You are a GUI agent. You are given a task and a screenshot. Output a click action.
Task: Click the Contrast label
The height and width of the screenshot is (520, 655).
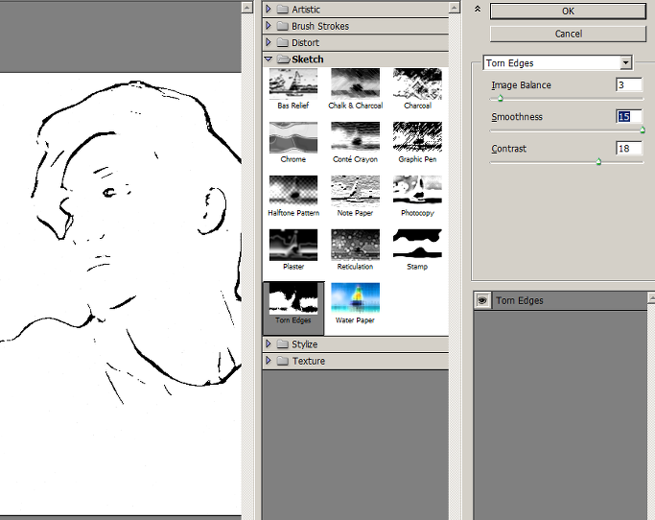pyautogui.click(x=509, y=149)
